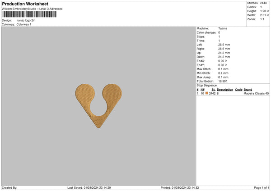
Task: Click the 'Brand' column header
Action: 248,90
